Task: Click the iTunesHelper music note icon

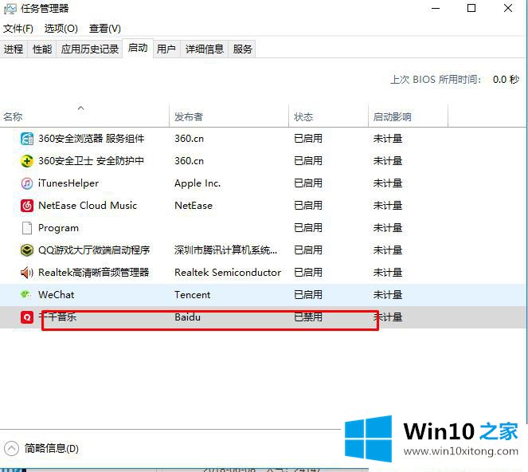Action: click(27, 183)
